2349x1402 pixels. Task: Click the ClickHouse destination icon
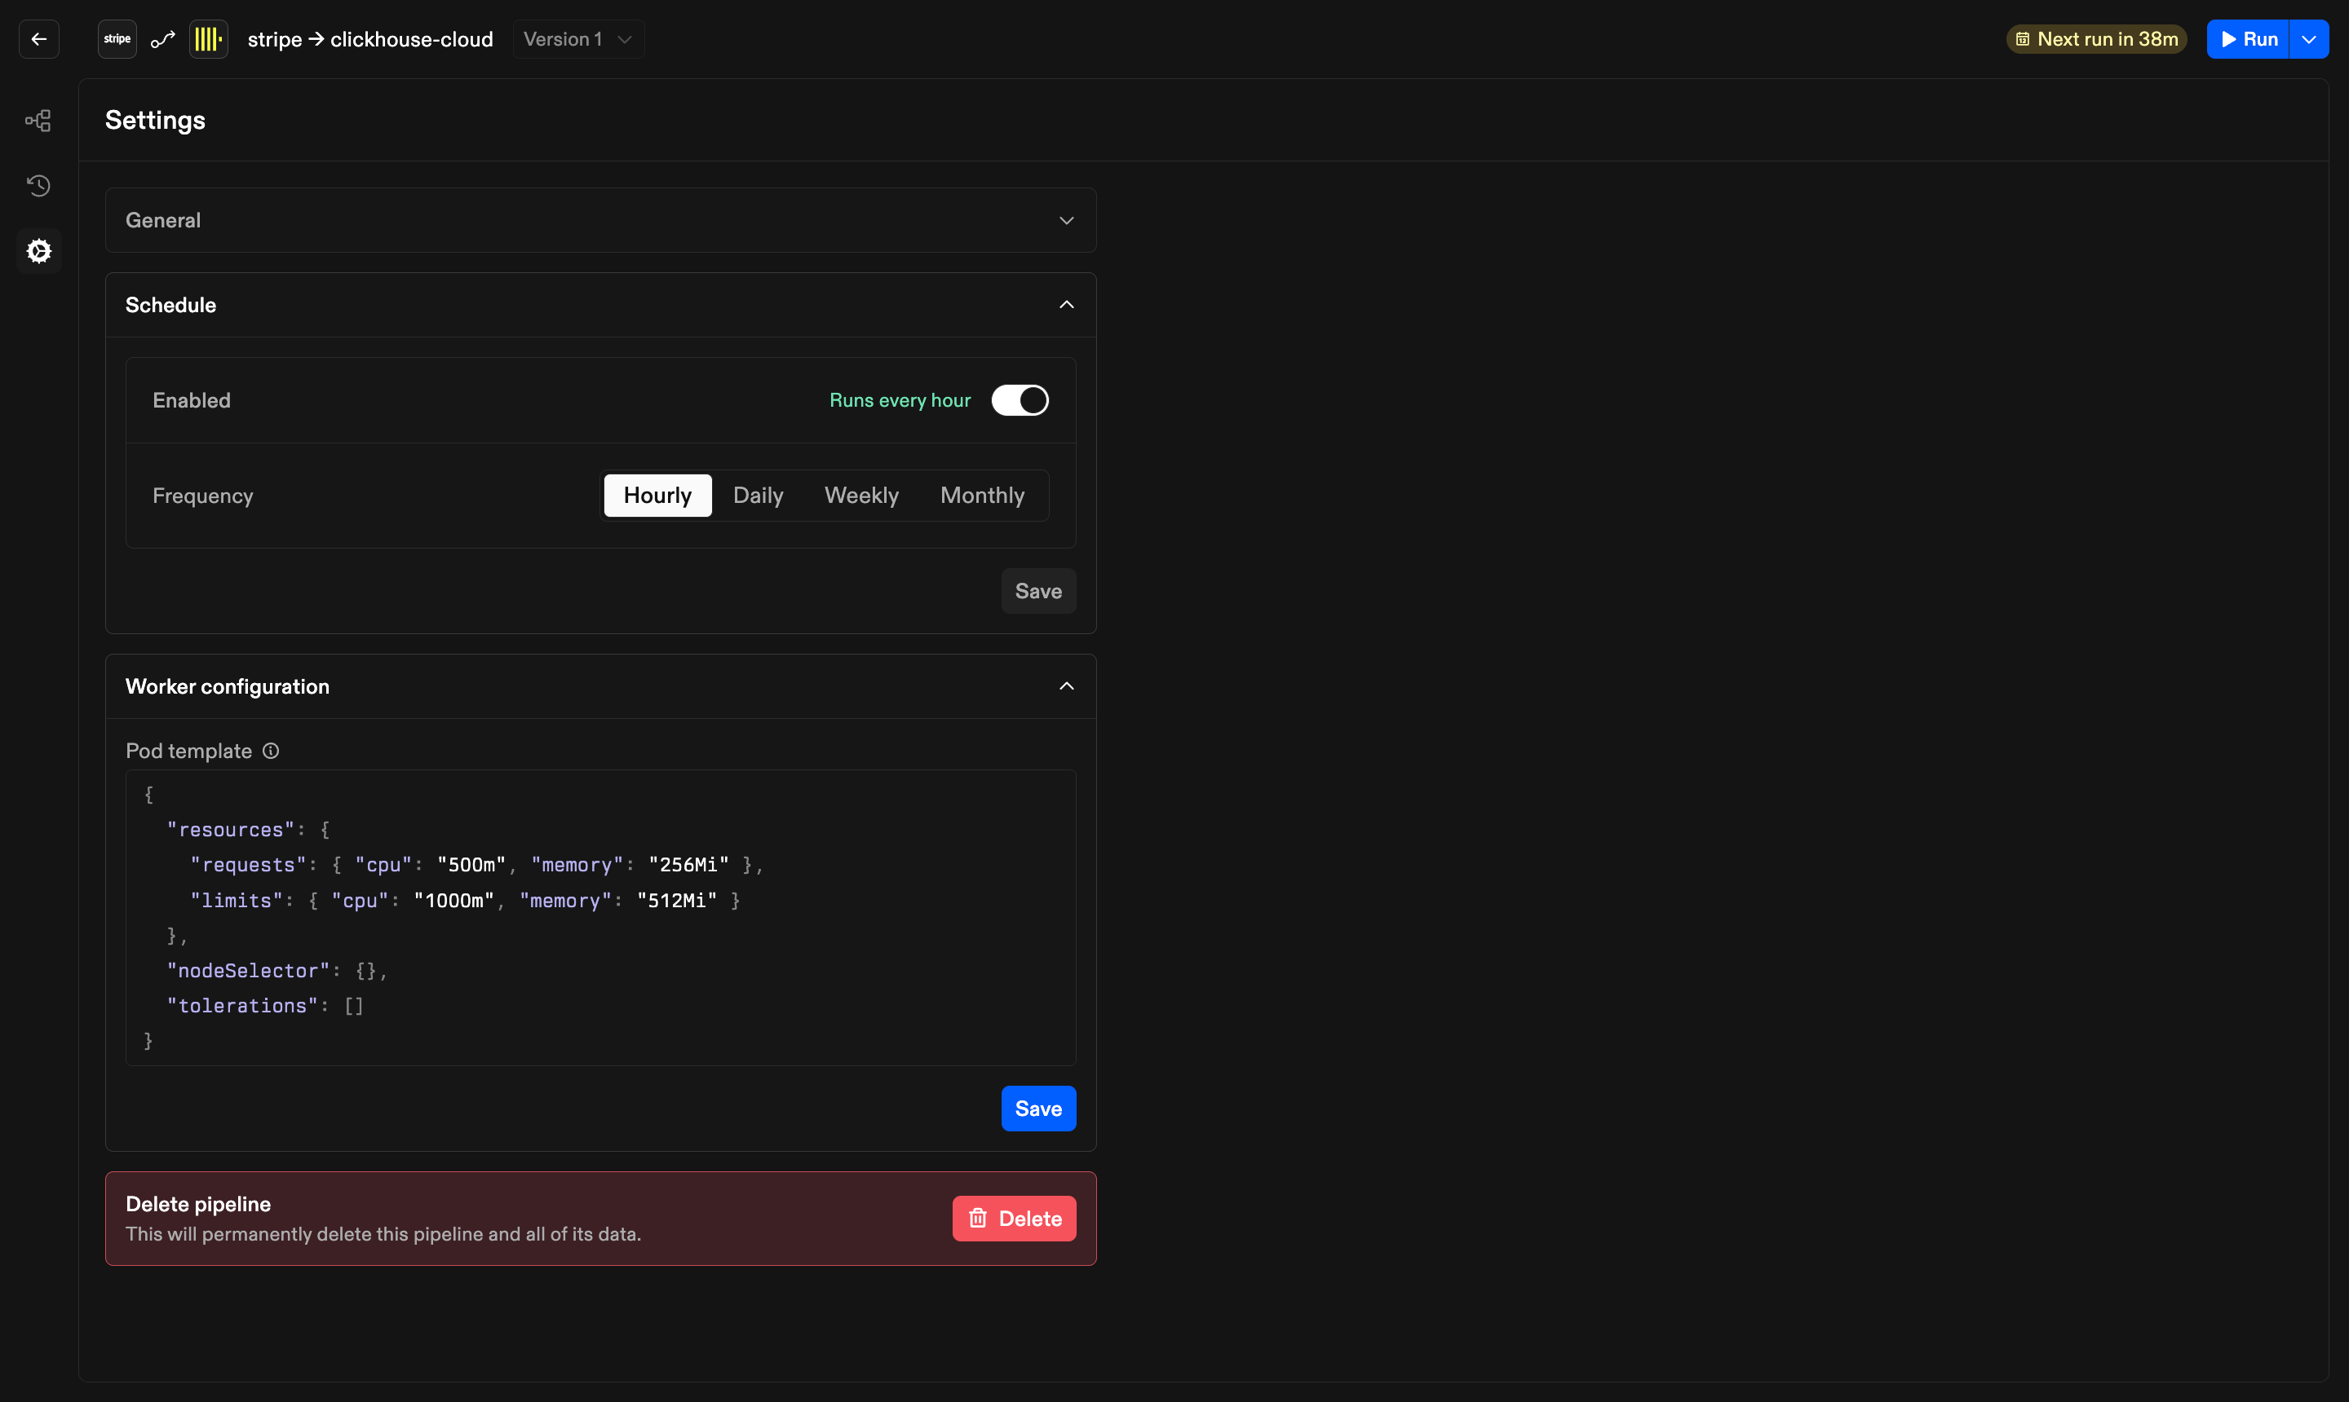(208, 39)
